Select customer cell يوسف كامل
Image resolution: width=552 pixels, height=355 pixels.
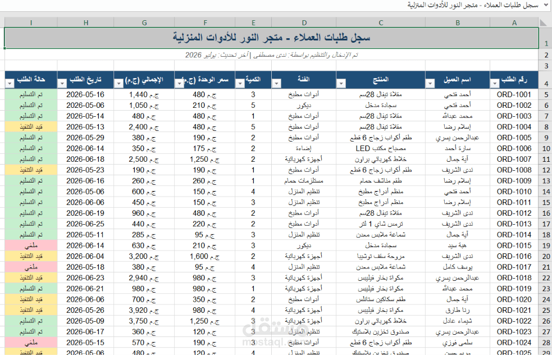pos(458,267)
